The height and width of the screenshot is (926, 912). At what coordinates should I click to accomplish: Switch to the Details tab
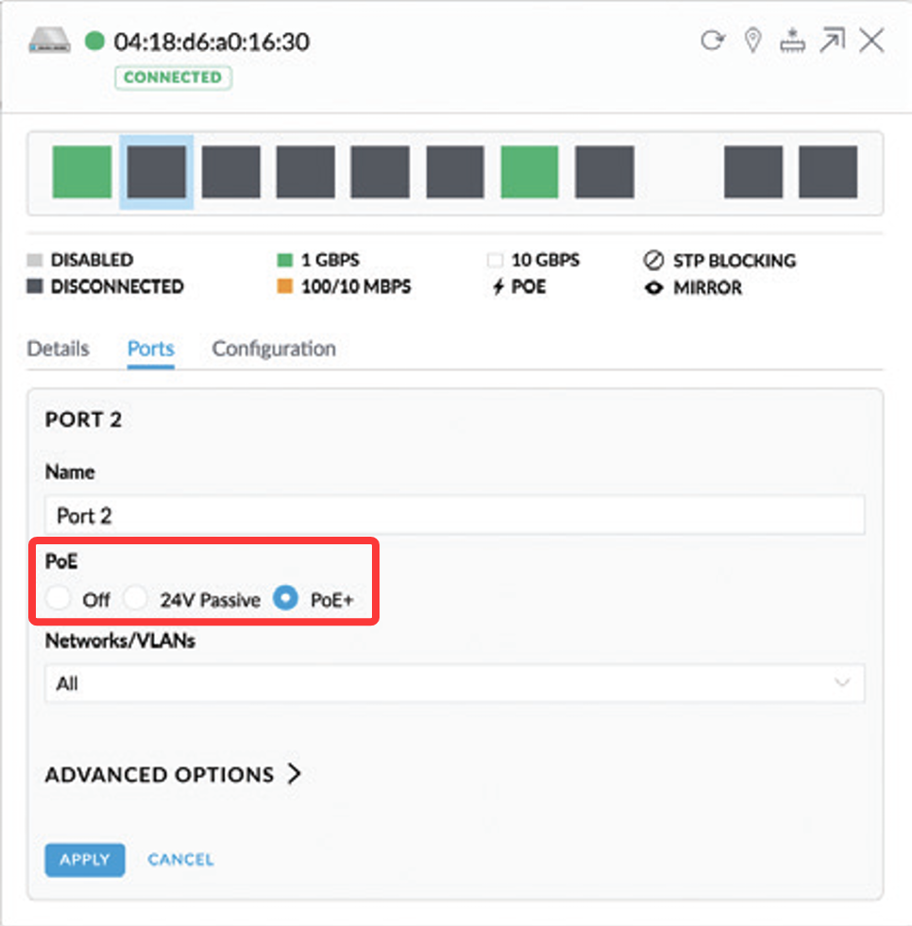pyautogui.click(x=58, y=349)
